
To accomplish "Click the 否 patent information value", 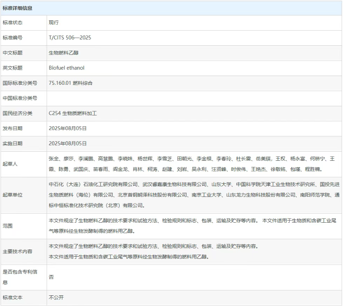I will click(51, 277).
